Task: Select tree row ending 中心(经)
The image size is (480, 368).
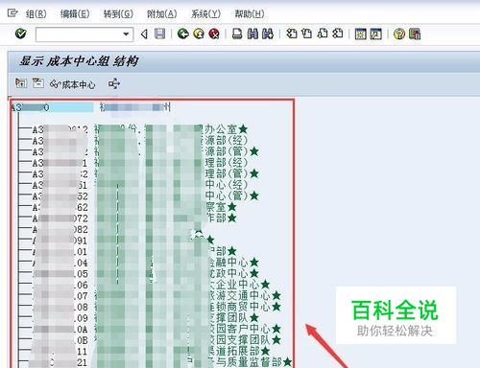Action: coord(140,185)
